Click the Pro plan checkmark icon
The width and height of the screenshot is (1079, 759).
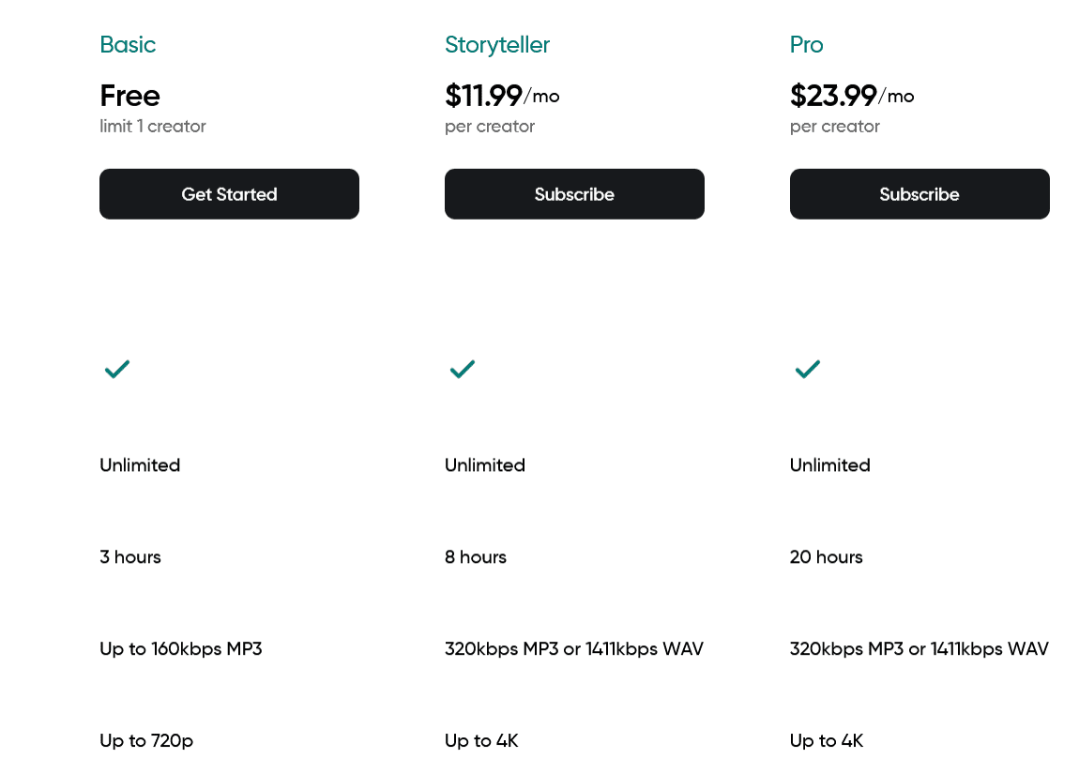808,369
